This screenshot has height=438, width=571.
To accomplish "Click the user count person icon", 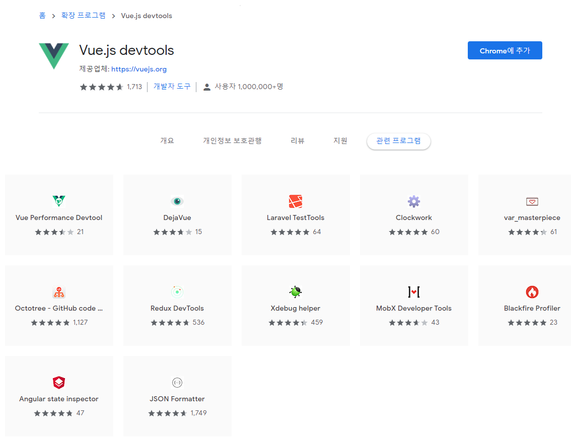I will [x=207, y=87].
